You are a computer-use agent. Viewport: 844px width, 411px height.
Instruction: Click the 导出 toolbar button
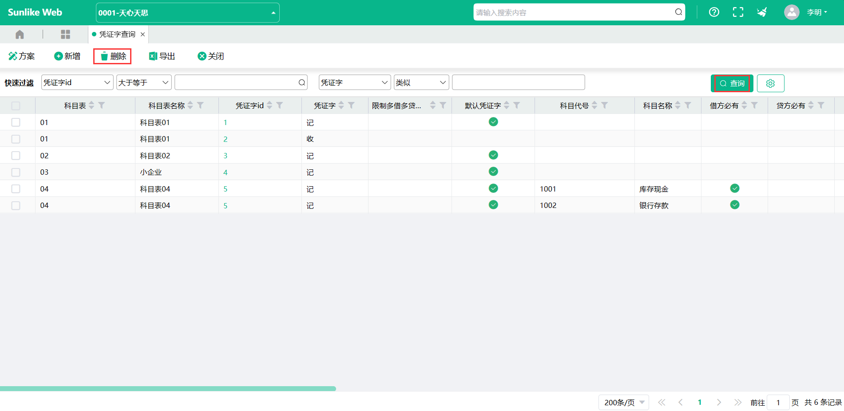(x=162, y=56)
